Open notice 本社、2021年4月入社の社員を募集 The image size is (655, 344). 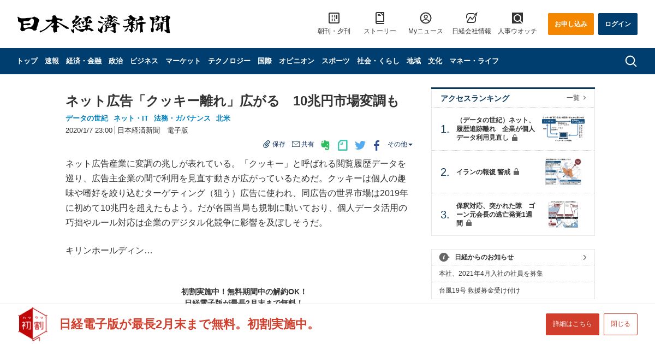pos(491,274)
